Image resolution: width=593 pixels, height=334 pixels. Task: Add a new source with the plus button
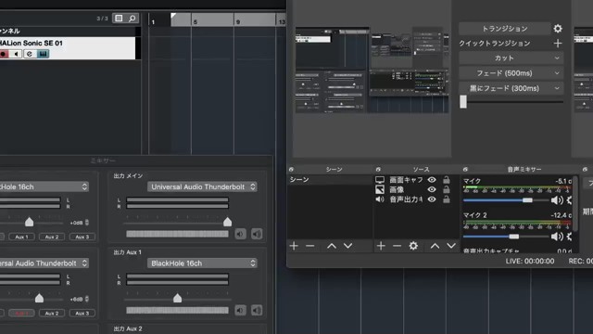pos(381,246)
